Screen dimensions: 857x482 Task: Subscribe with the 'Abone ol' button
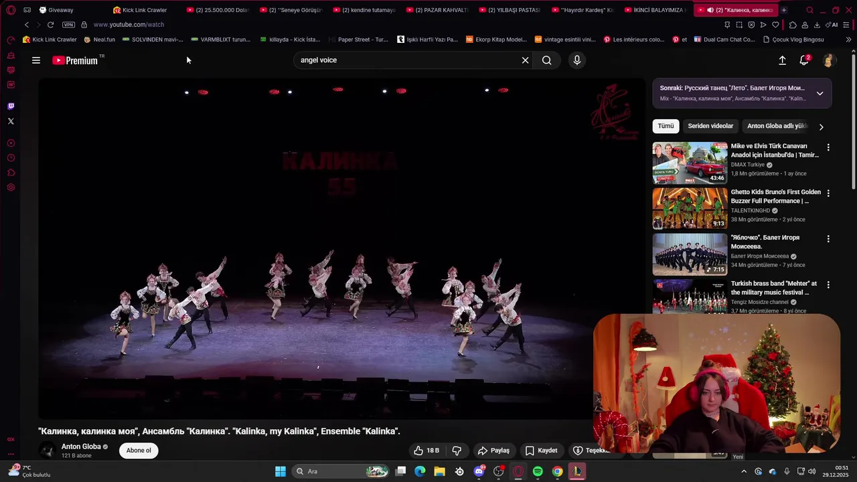tap(139, 451)
